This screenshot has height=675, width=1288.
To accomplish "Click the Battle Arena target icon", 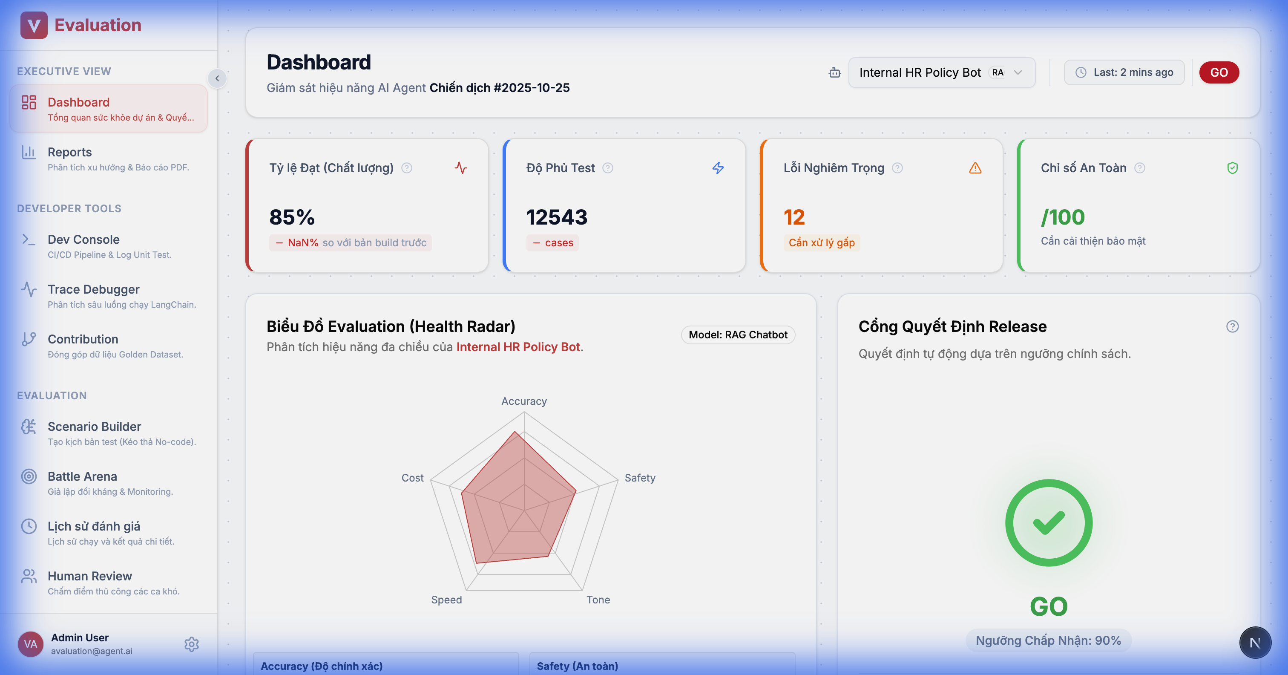I will pos(29,476).
